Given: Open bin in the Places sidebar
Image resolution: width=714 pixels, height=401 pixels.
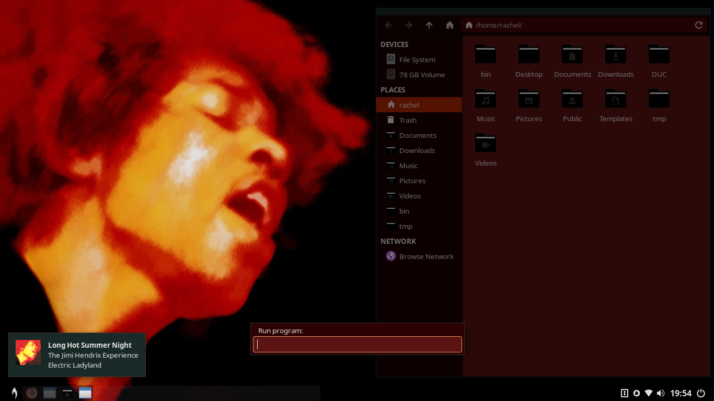Looking at the screenshot, I should pyautogui.click(x=419, y=211).
